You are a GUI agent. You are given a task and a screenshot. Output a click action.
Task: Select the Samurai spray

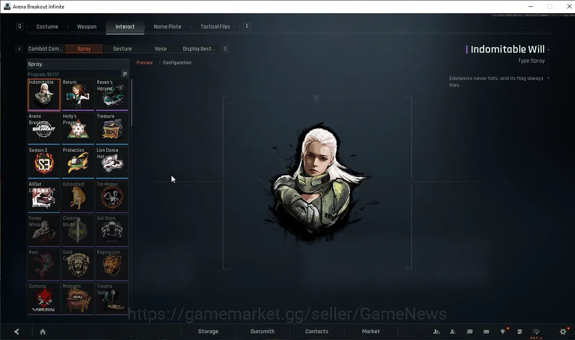[x=44, y=298]
